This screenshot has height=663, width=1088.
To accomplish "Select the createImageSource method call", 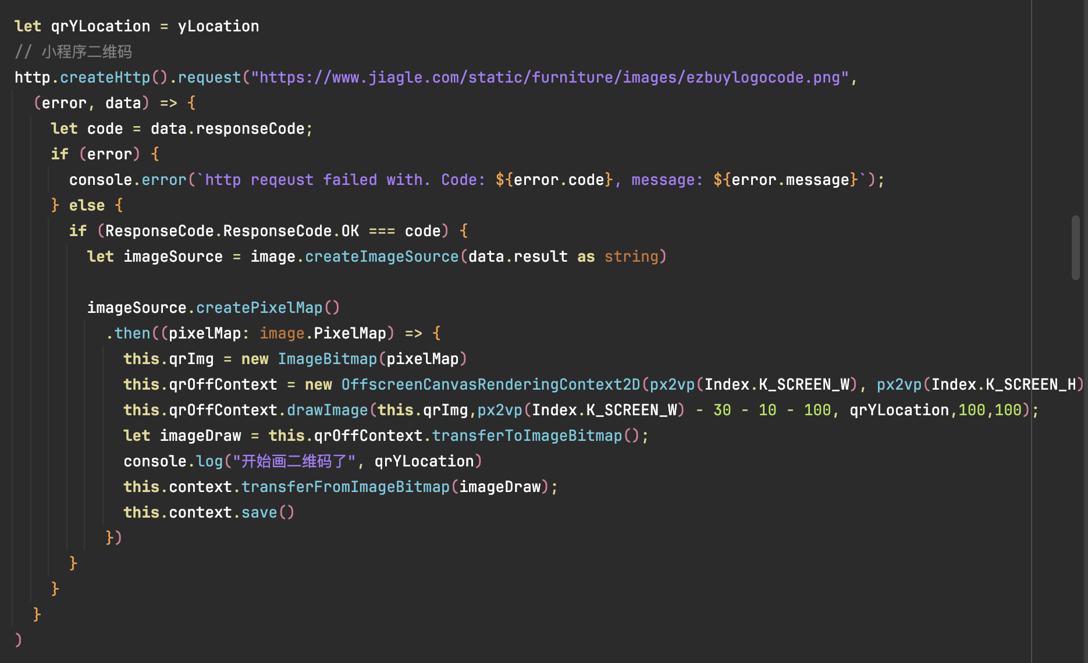I will [x=381, y=256].
